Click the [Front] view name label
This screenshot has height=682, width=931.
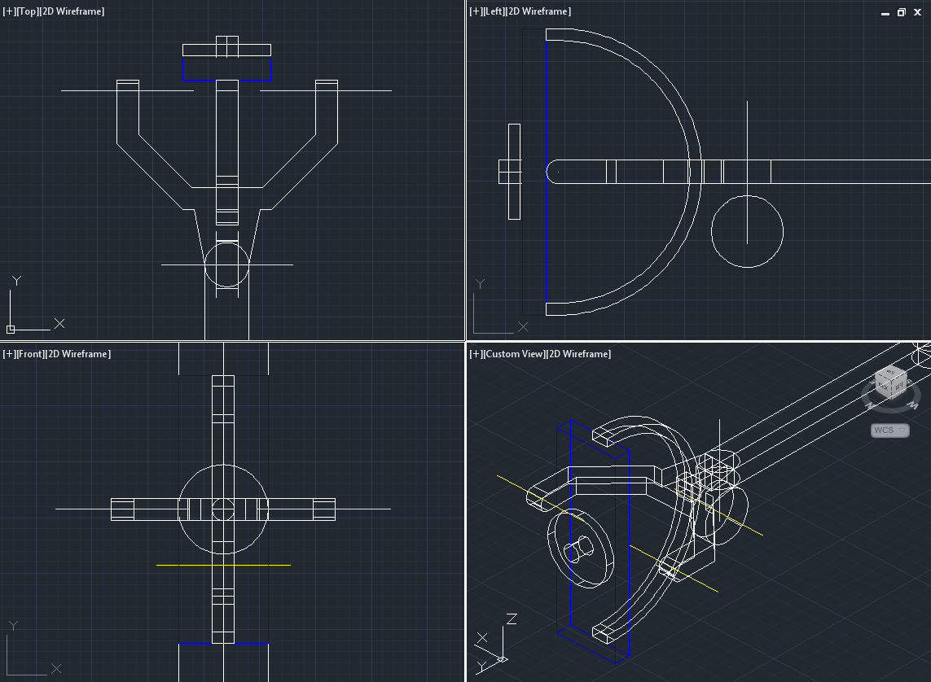tap(29, 354)
